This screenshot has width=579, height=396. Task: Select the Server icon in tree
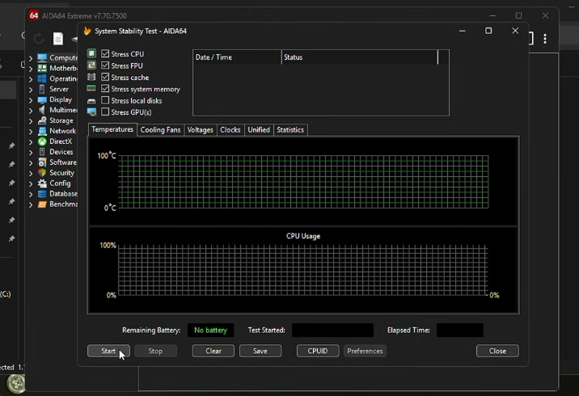click(x=42, y=89)
